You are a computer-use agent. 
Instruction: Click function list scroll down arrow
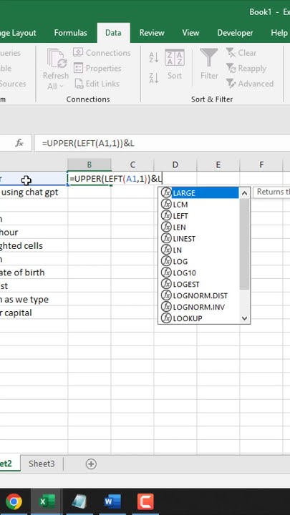click(x=244, y=318)
